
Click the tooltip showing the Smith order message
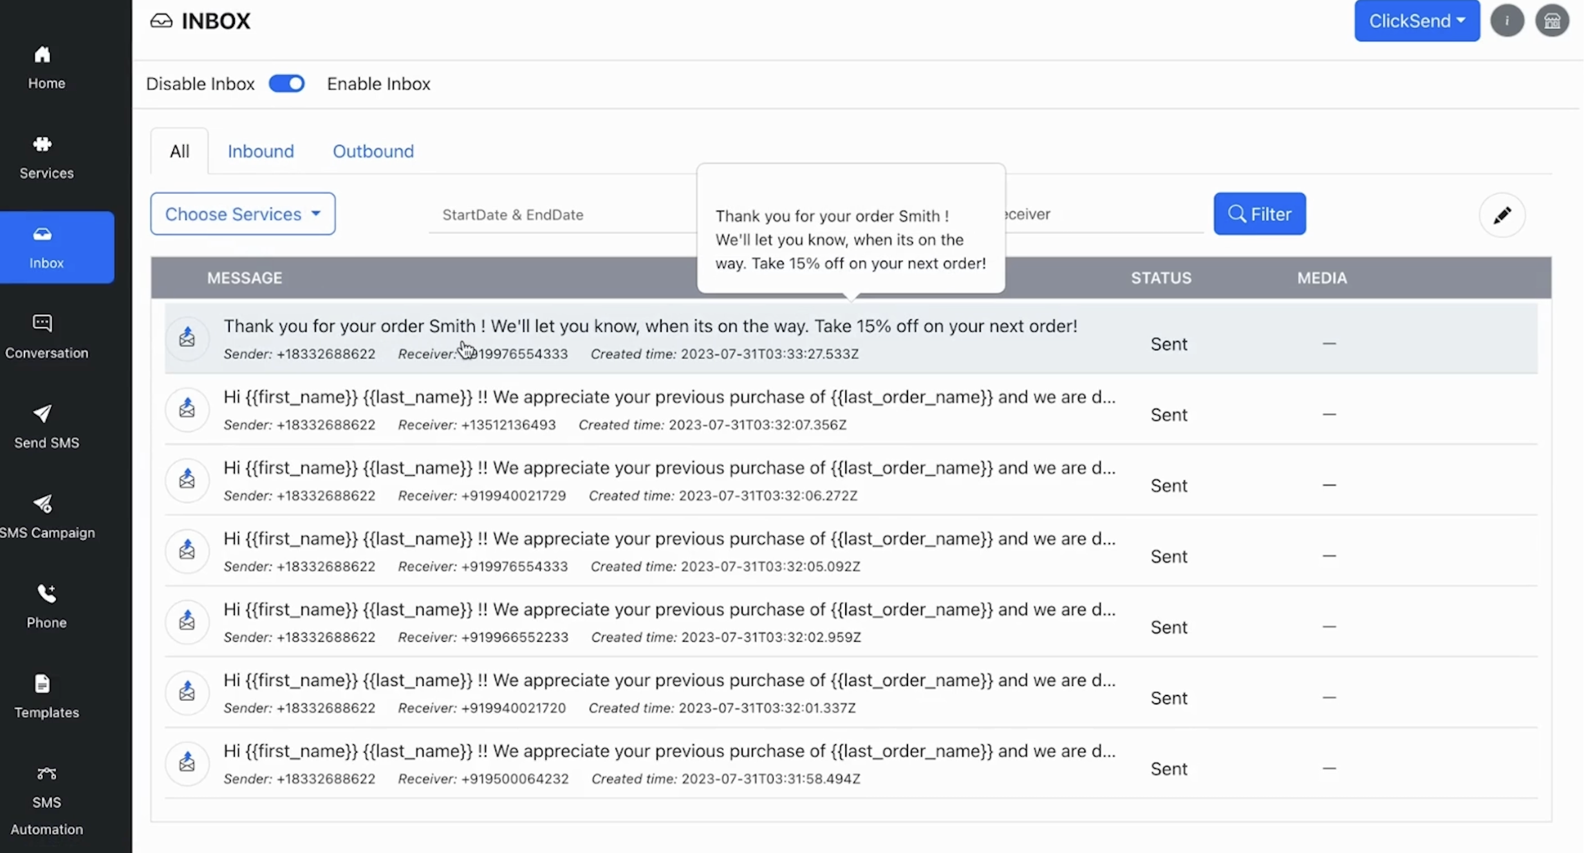pyautogui.click(x=850, y=228)
